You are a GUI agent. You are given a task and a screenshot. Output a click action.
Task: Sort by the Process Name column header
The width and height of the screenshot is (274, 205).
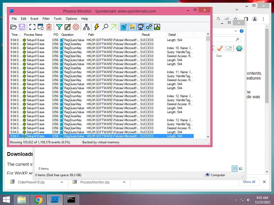36,35
